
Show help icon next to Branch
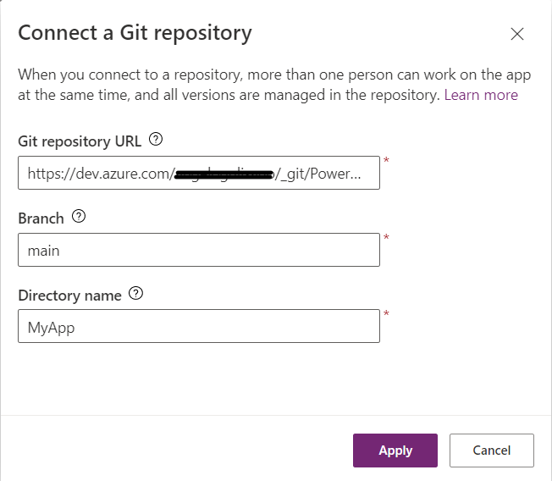[x=79, y=216]
